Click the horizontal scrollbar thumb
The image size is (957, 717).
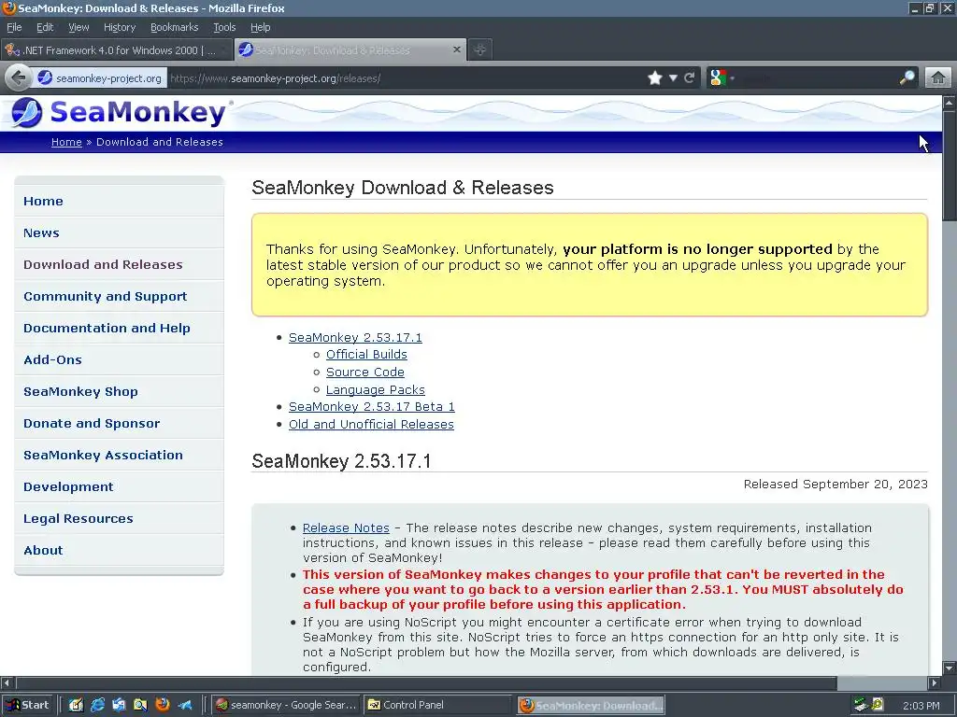[x=426, y=682]
